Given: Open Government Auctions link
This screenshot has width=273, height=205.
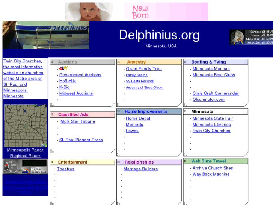Looking at the screenshot, I should coord(80,75).
